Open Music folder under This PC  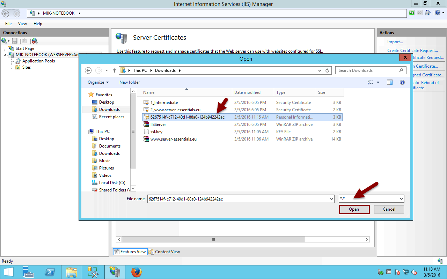(104, 161)
